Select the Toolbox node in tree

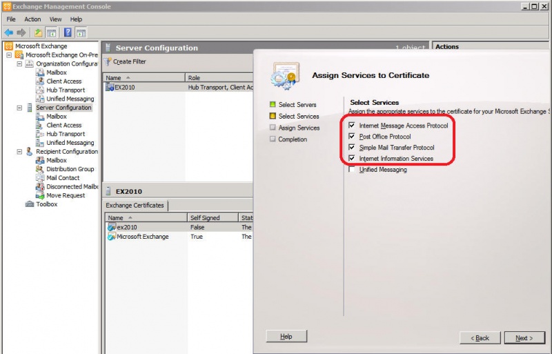tap(46, 204)
